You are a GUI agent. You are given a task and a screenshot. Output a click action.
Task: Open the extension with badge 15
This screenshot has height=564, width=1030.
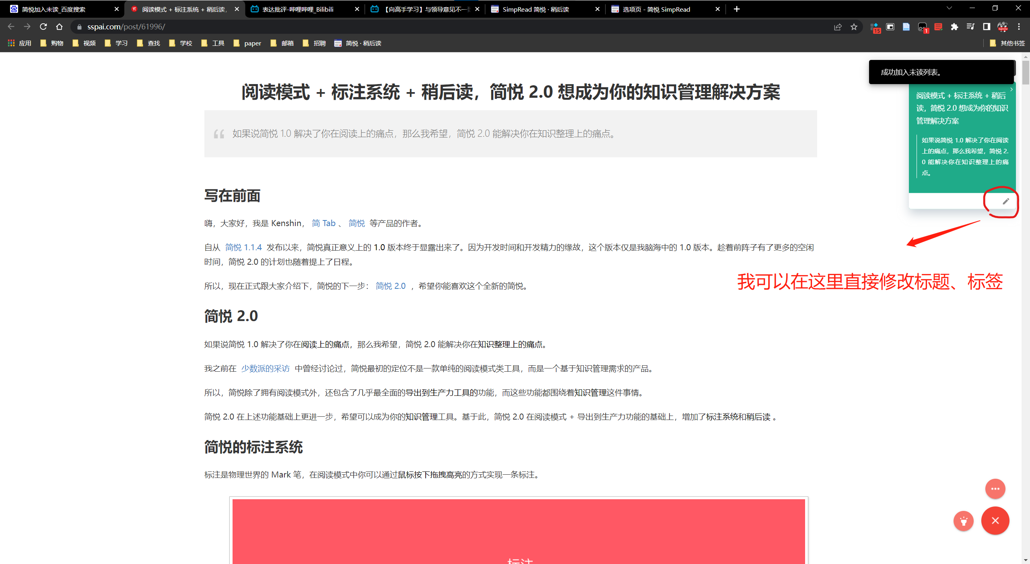click(875, 27)
